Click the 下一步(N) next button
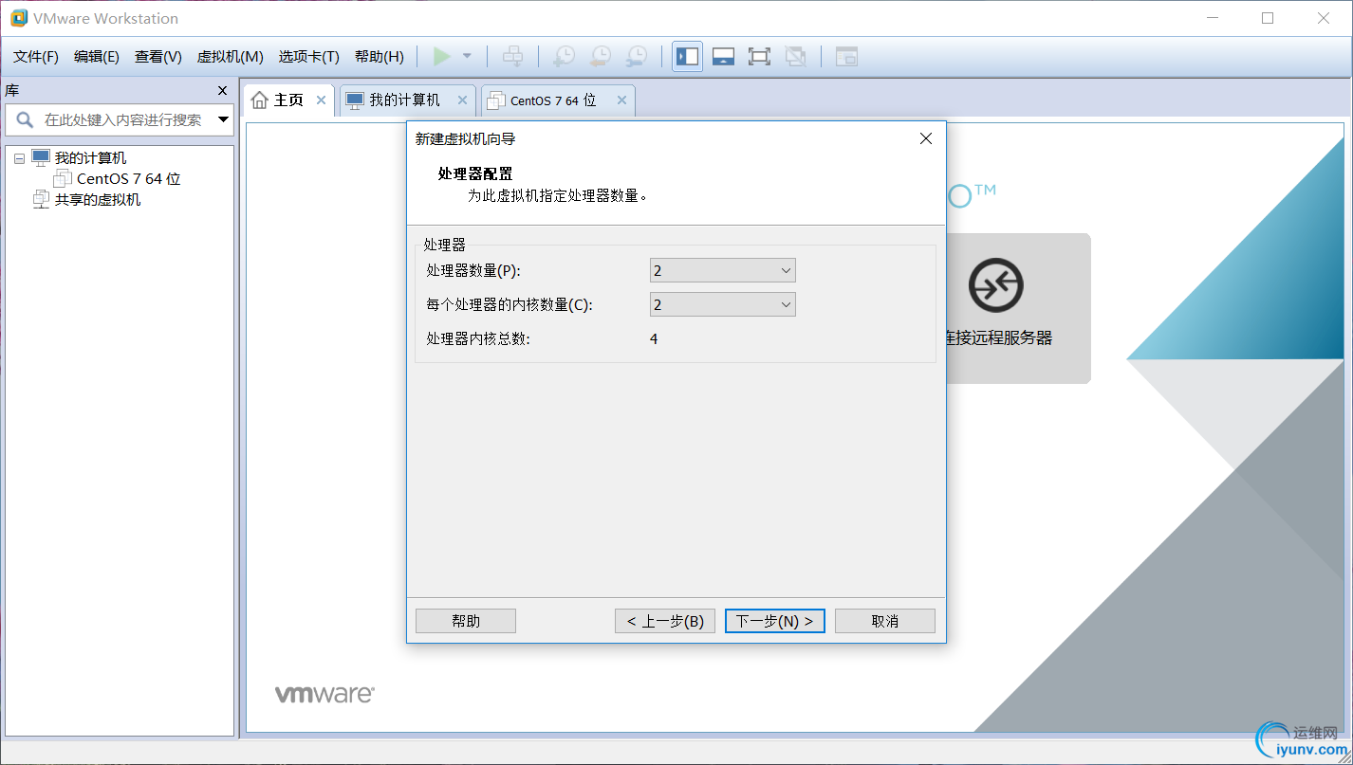 775,621
